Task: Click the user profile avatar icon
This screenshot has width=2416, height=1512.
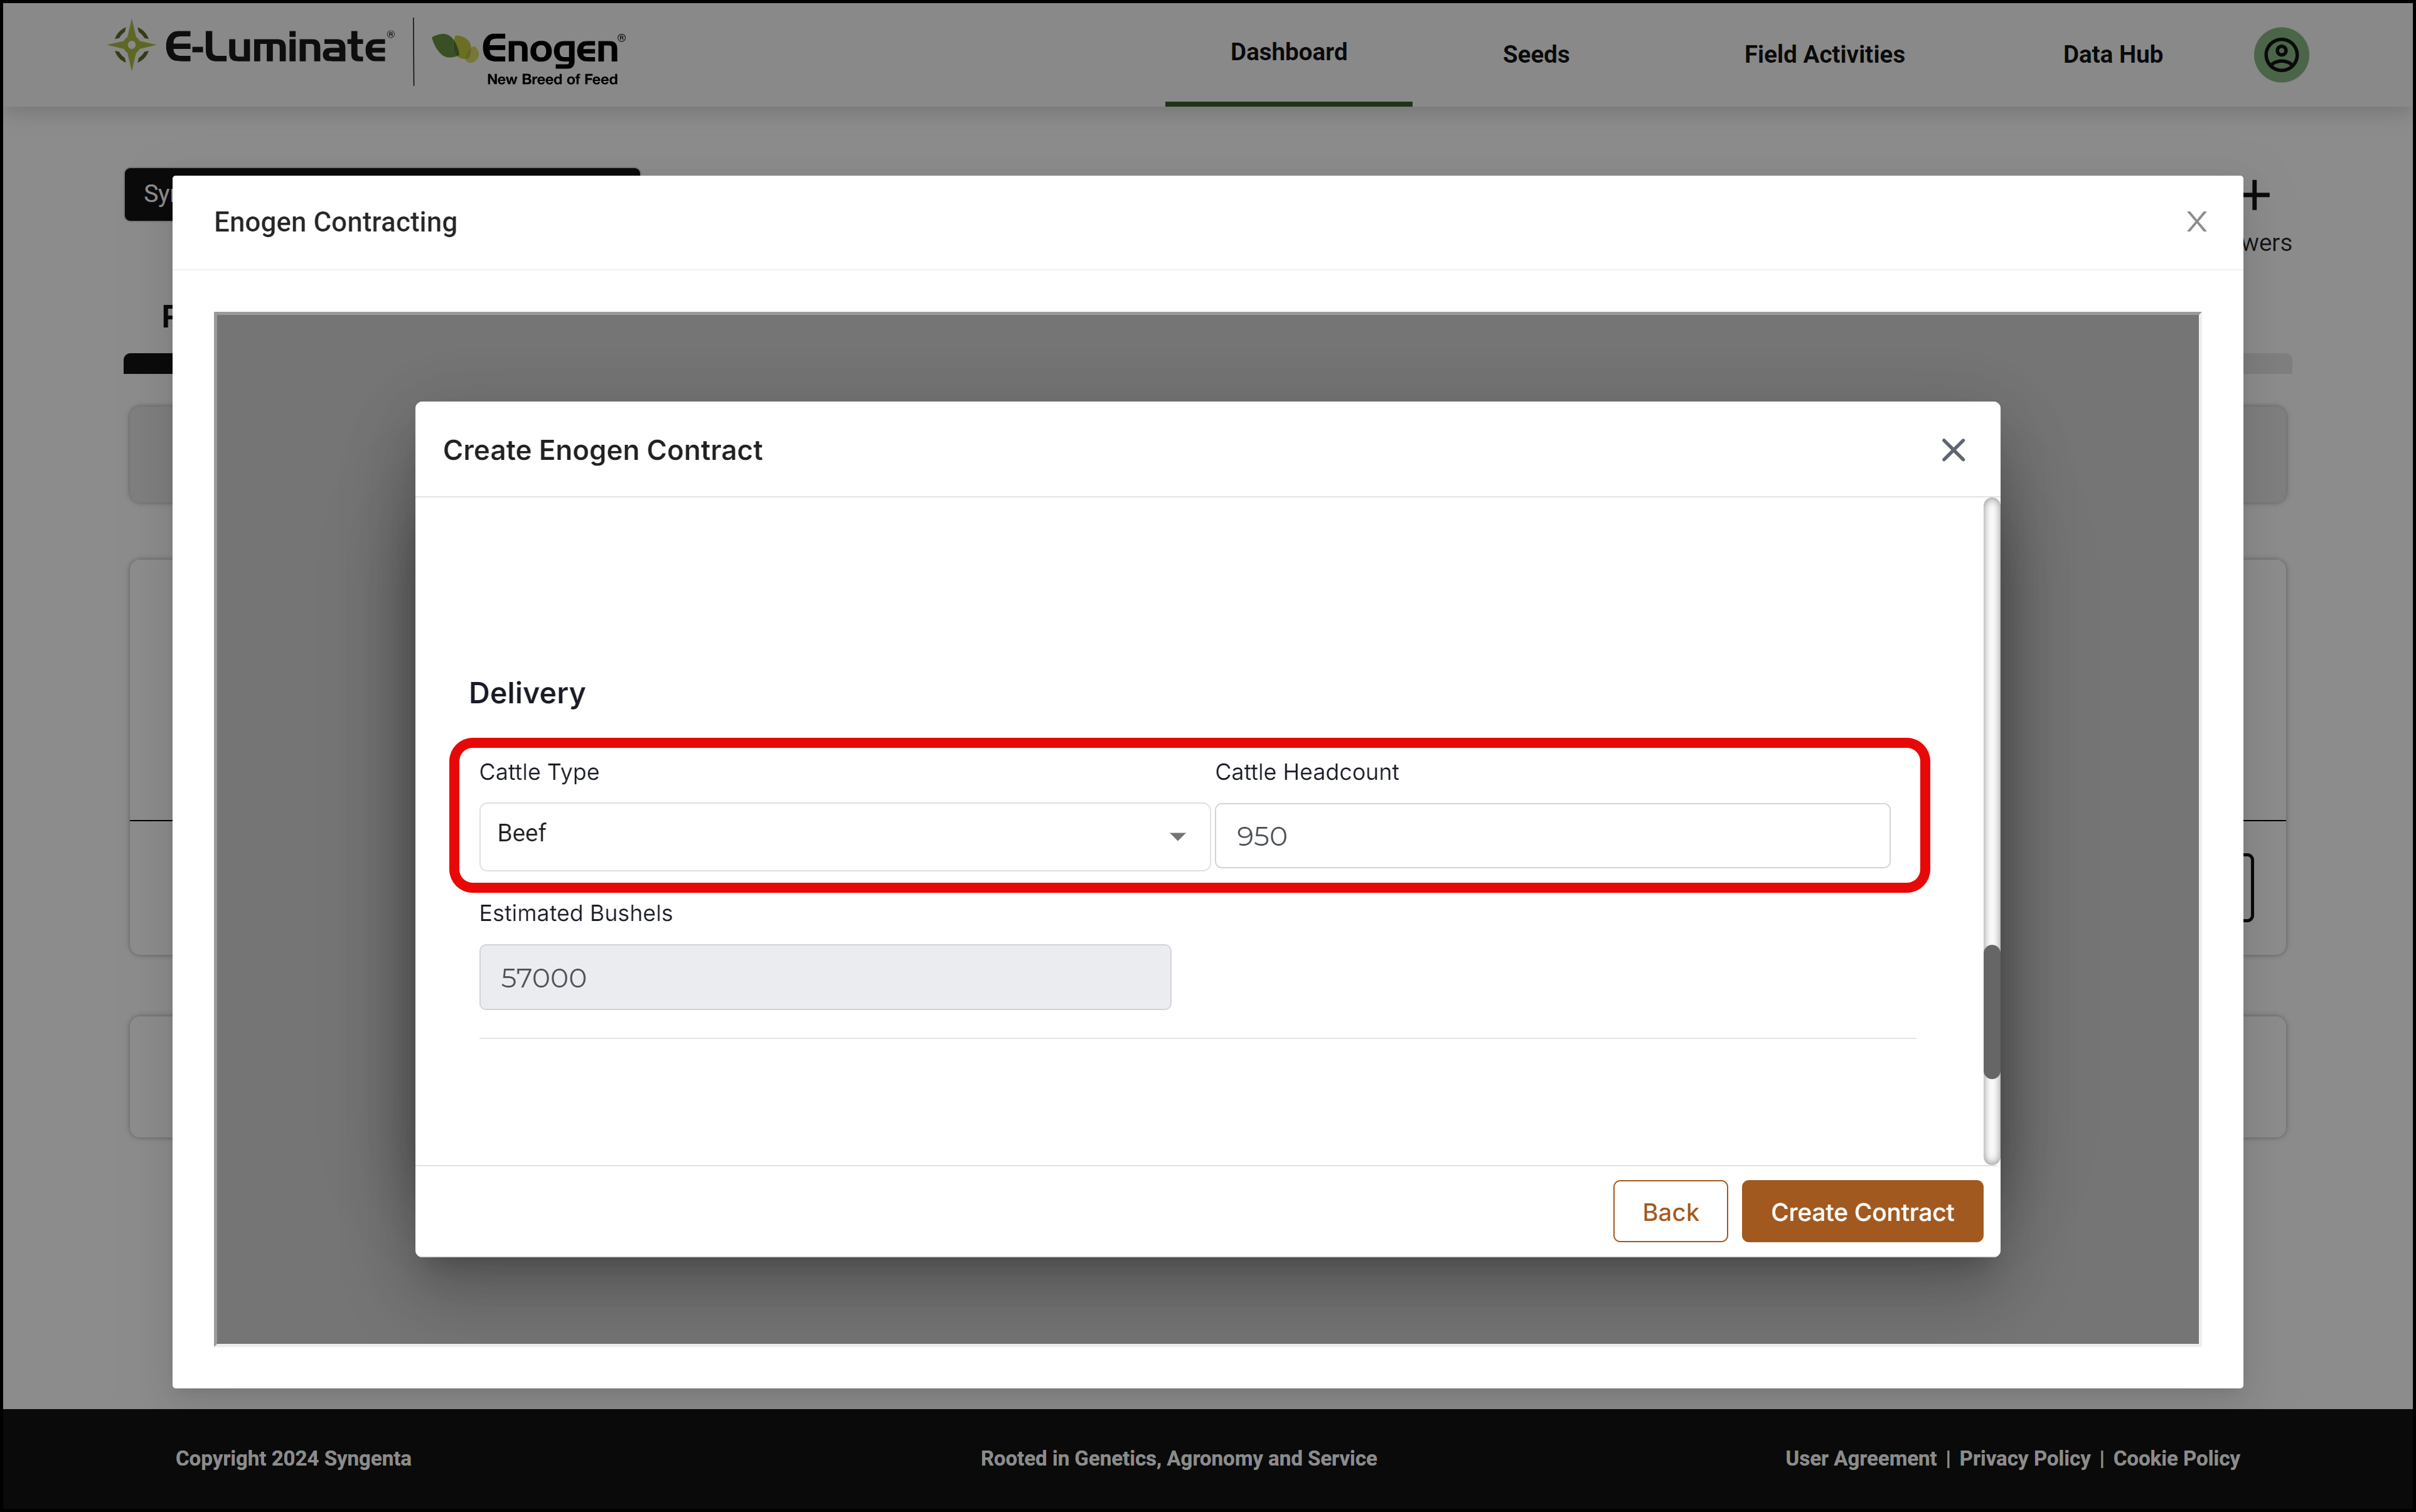Action: pos(2280,54)
